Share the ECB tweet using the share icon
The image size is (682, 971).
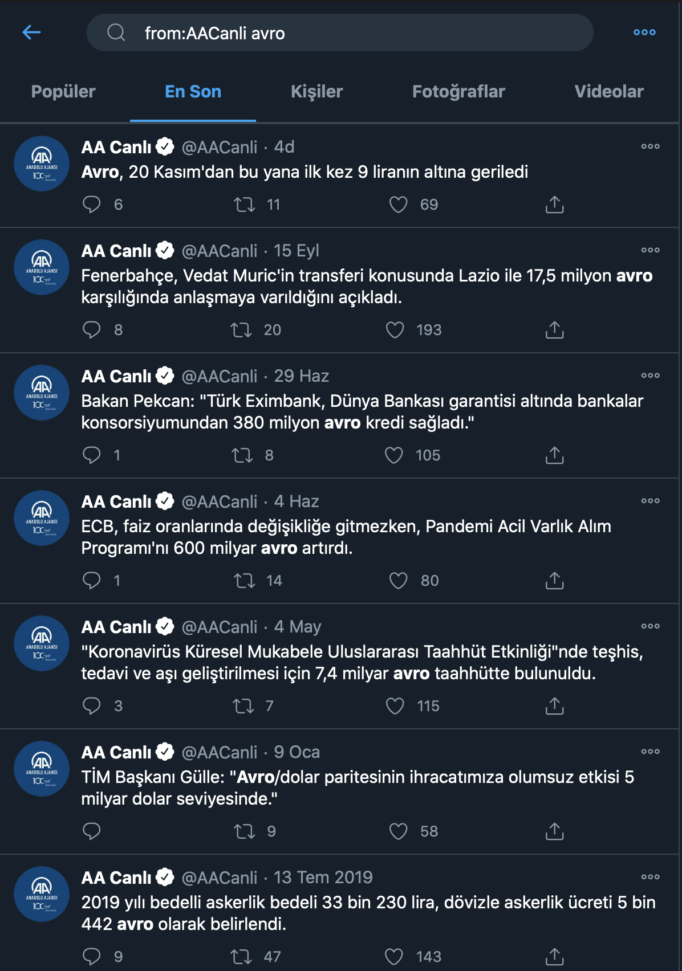click(554, 581)
